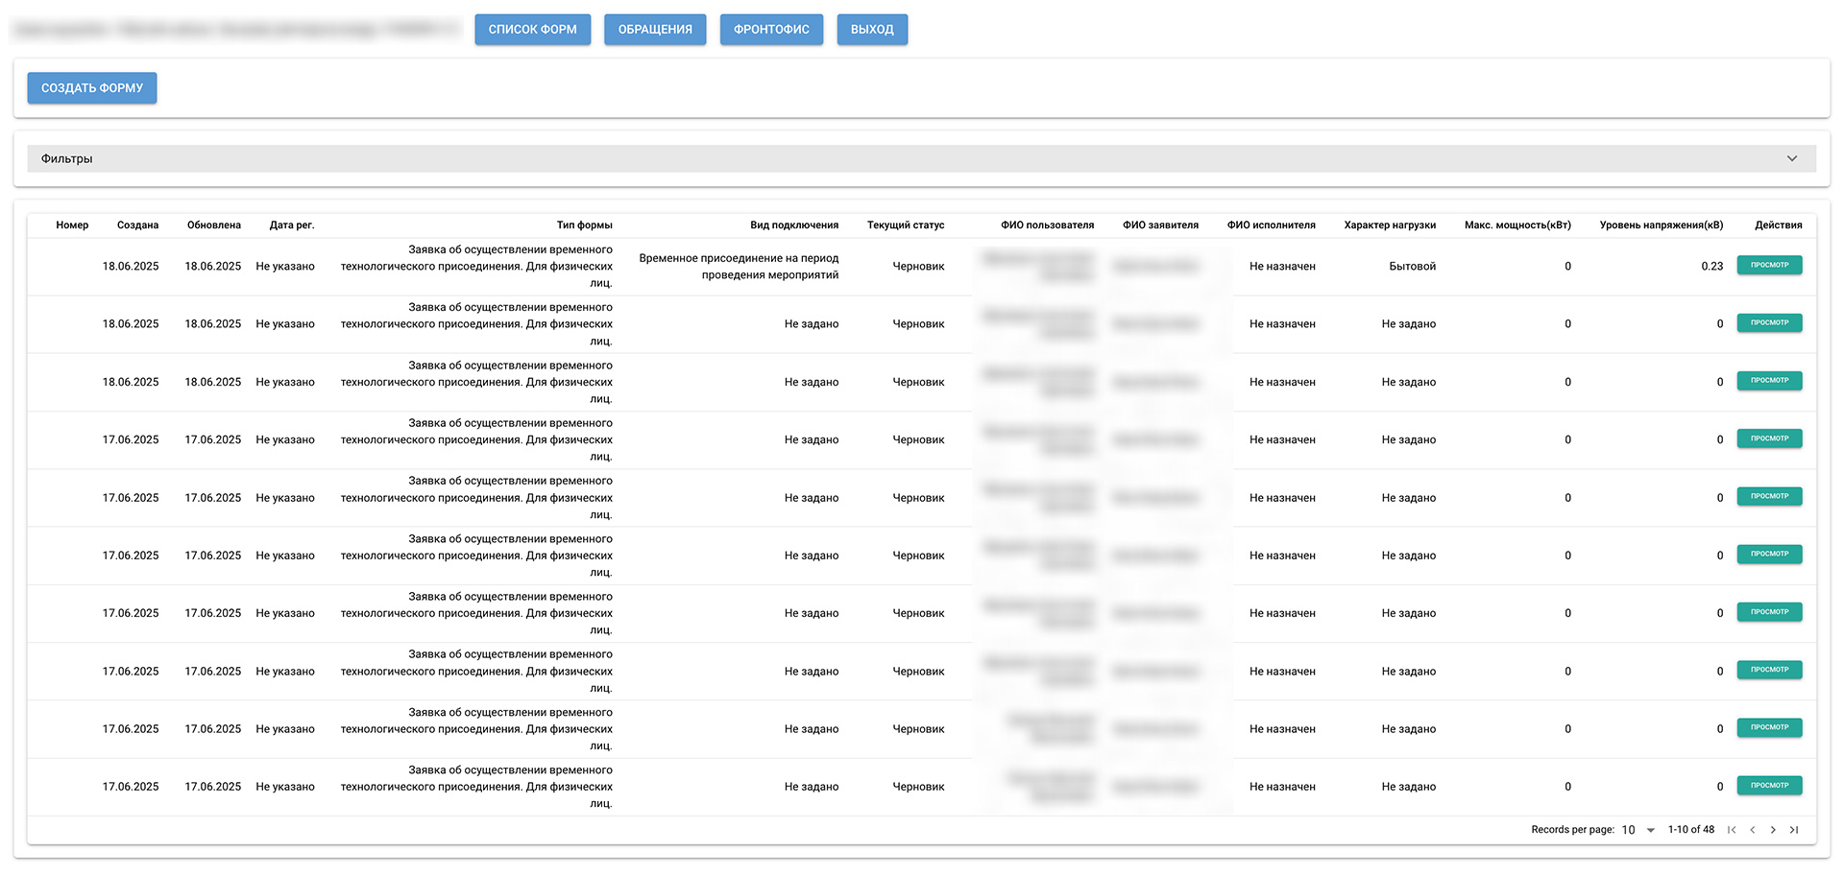Click the Records per page label

1572,830
